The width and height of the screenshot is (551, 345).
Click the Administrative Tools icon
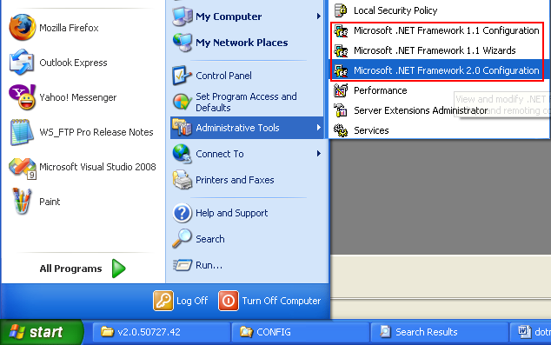[x=182, y=128]
